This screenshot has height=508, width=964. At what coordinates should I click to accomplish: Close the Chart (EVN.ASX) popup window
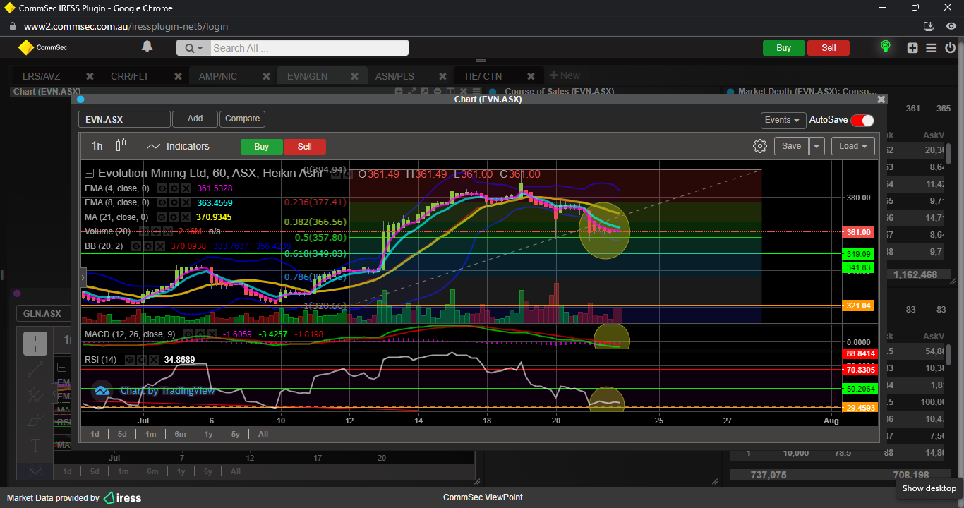click(x=881, y=99)
